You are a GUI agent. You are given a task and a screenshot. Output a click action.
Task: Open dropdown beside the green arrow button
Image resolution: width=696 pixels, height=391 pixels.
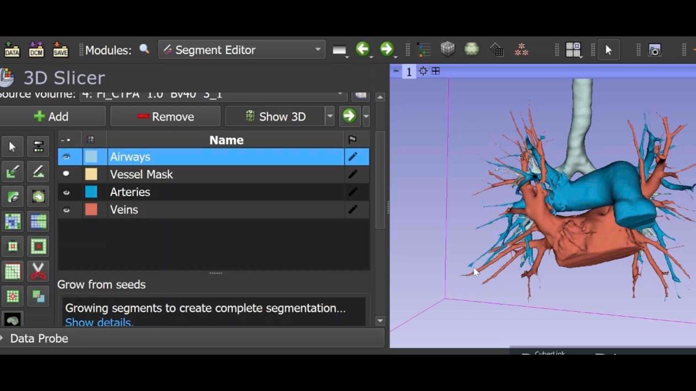[x=366, y=116]
